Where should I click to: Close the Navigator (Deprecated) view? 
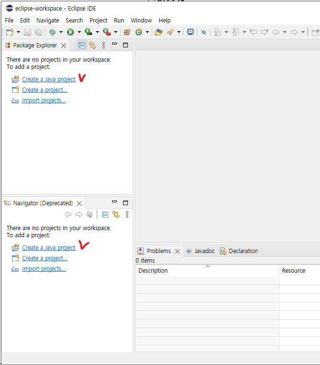[x=79, y=204]
